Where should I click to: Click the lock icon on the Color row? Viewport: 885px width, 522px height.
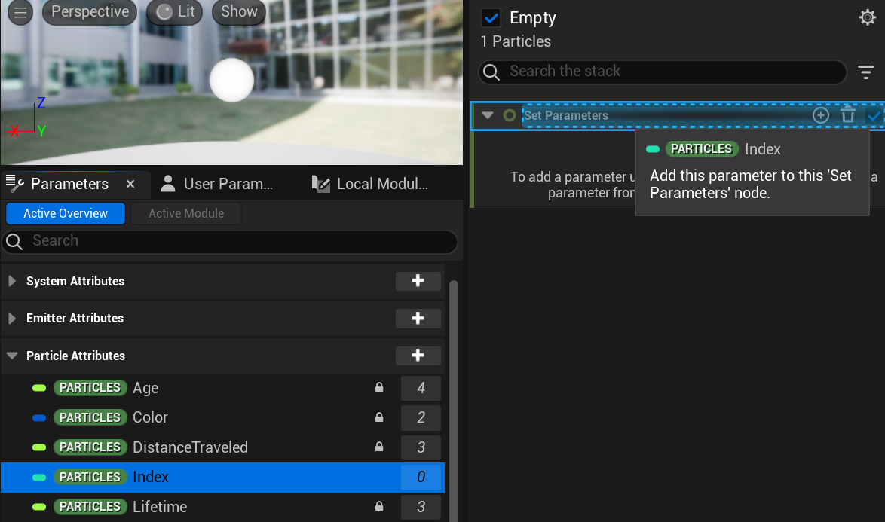click(x=379, y=417)
